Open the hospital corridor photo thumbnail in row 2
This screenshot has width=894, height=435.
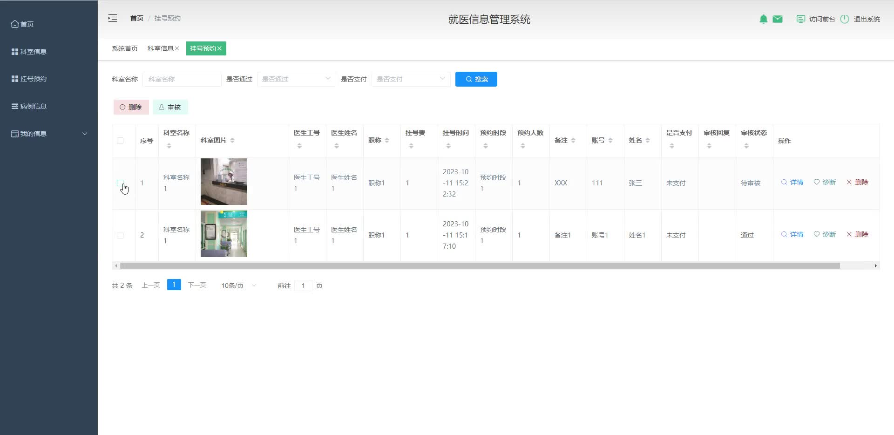tap(224, 234)
